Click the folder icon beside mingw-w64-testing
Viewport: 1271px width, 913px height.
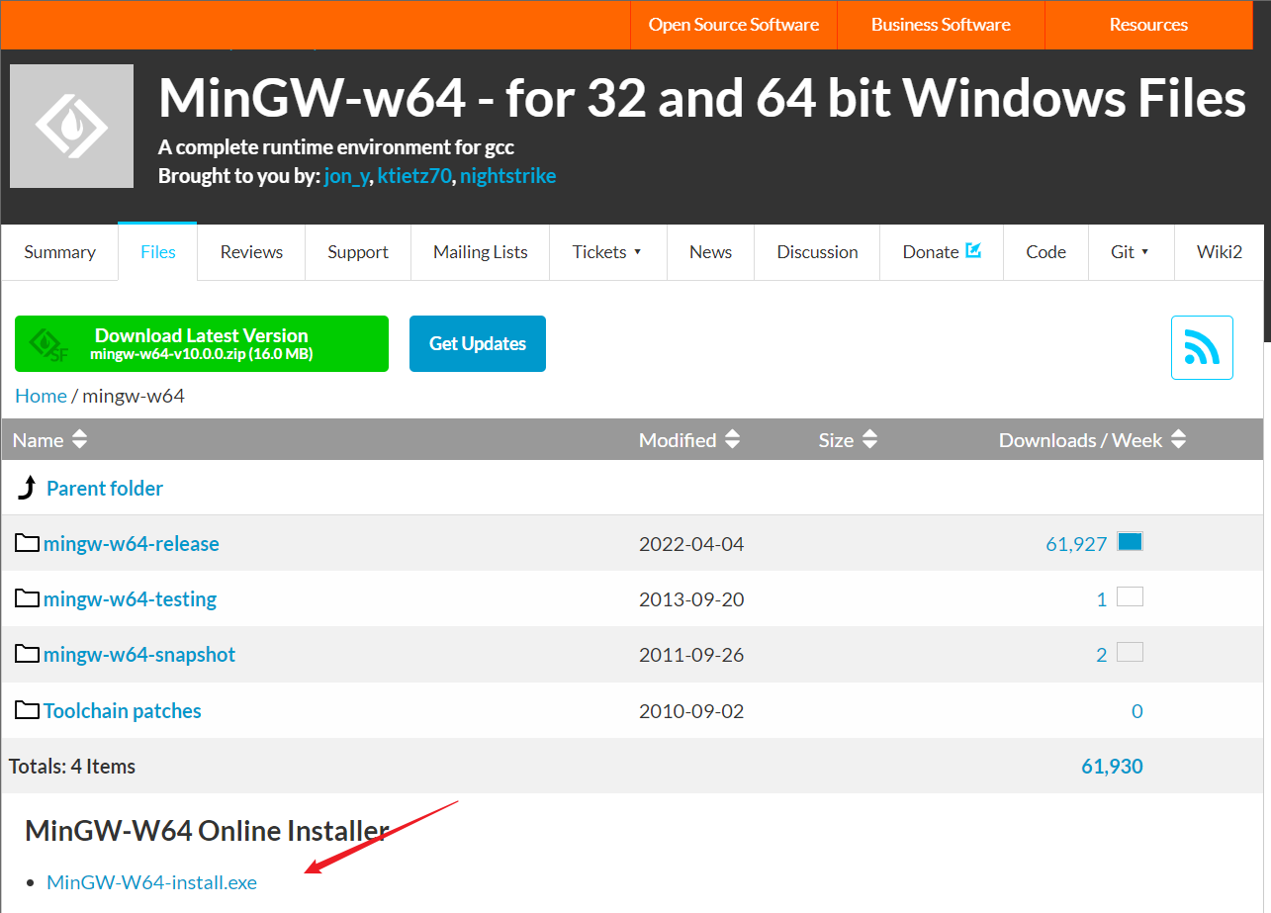(x=27, y=598)
